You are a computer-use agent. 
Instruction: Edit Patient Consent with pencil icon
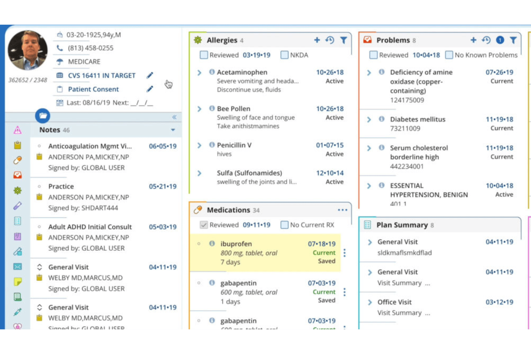coord(150,89)
